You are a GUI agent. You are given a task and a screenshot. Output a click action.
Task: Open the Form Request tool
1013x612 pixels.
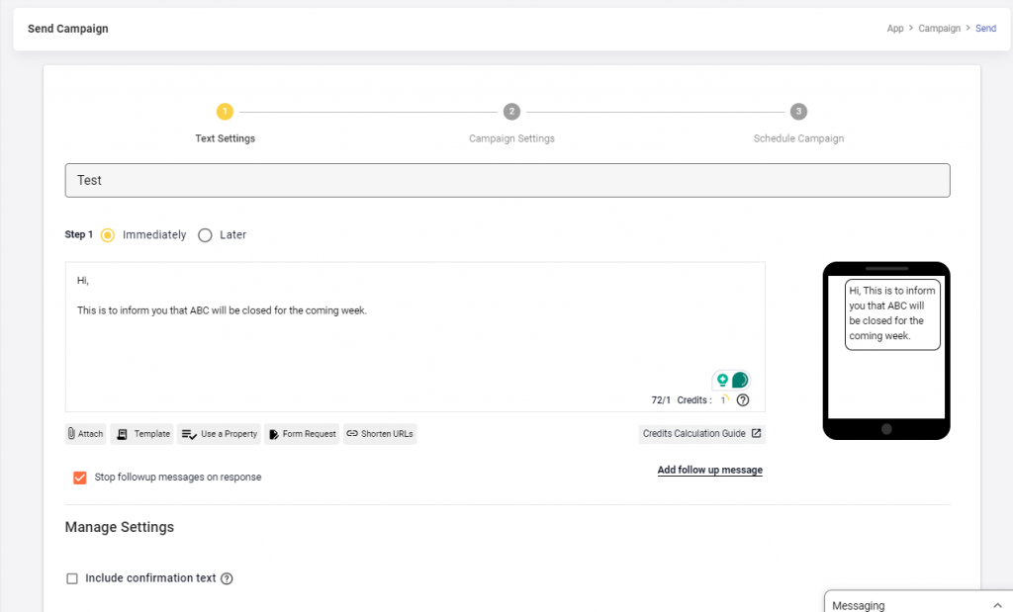click(301, 433)
